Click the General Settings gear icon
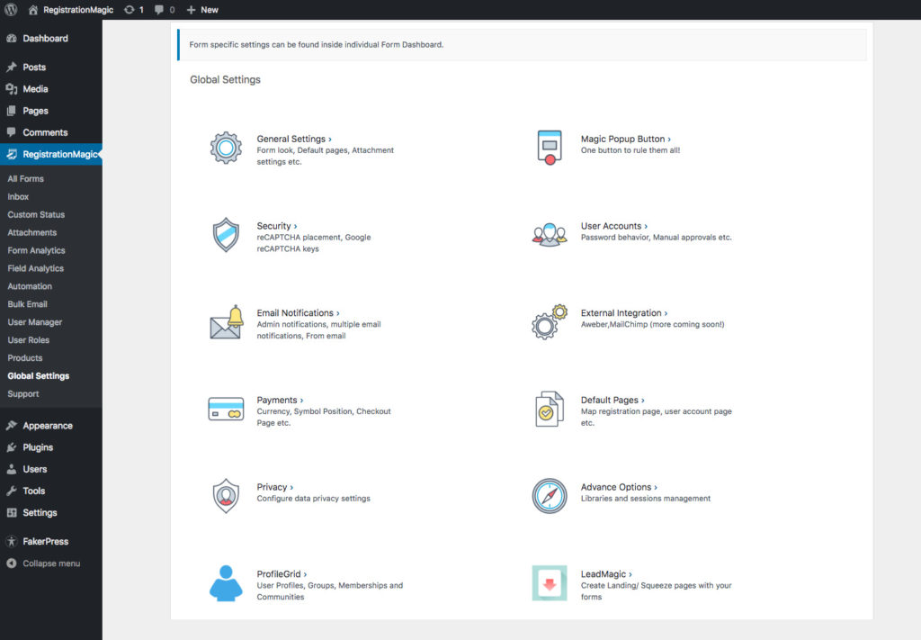The image size is (921, 640). coord(226,148)
